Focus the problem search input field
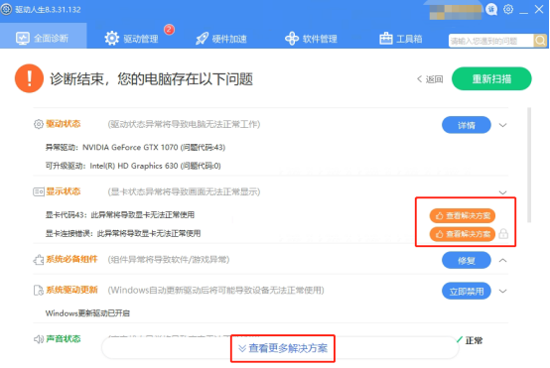The width and height of the screenshot is (550, 368). tap(491, 41)
